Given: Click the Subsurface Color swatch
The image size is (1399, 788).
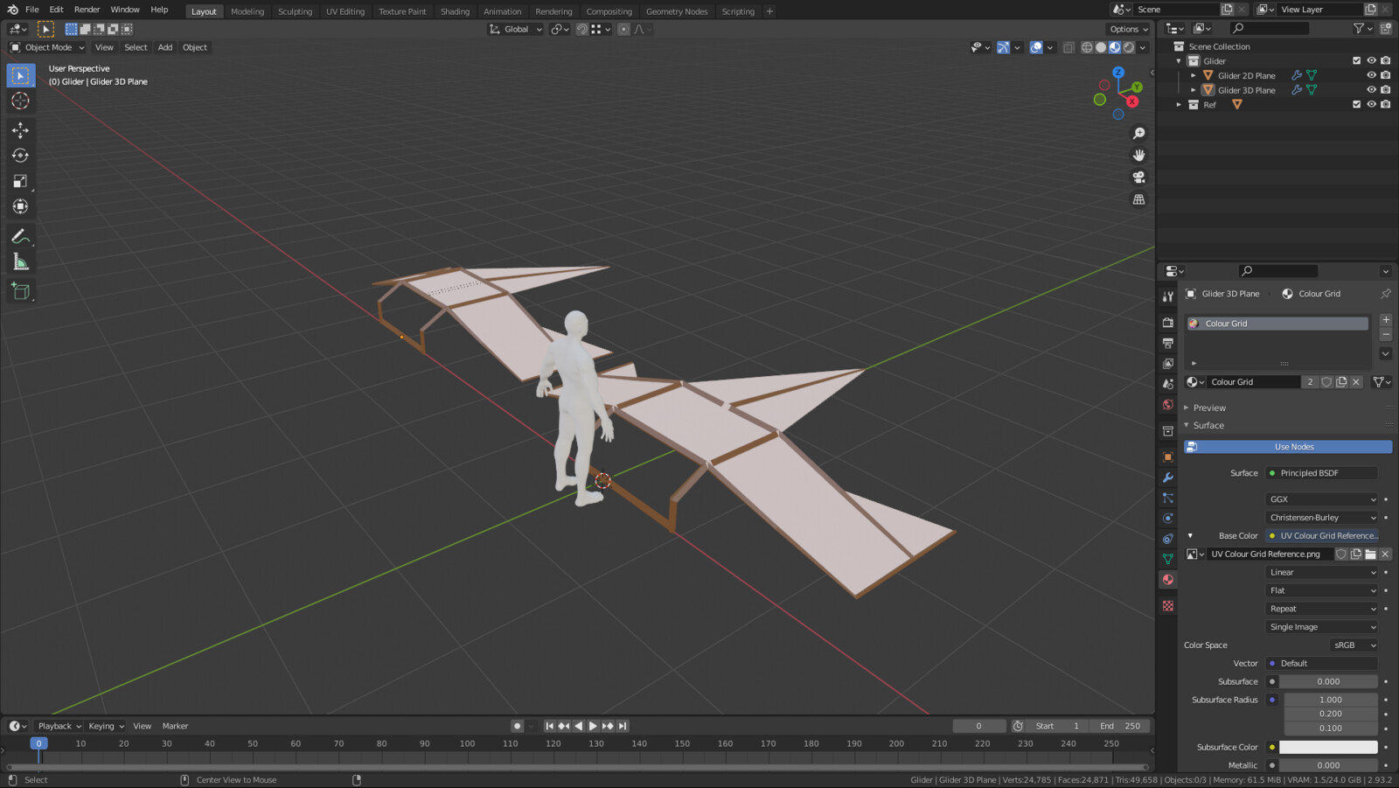Looking at the screenshot, I should pyautogui.click(x=1328, y=747).
